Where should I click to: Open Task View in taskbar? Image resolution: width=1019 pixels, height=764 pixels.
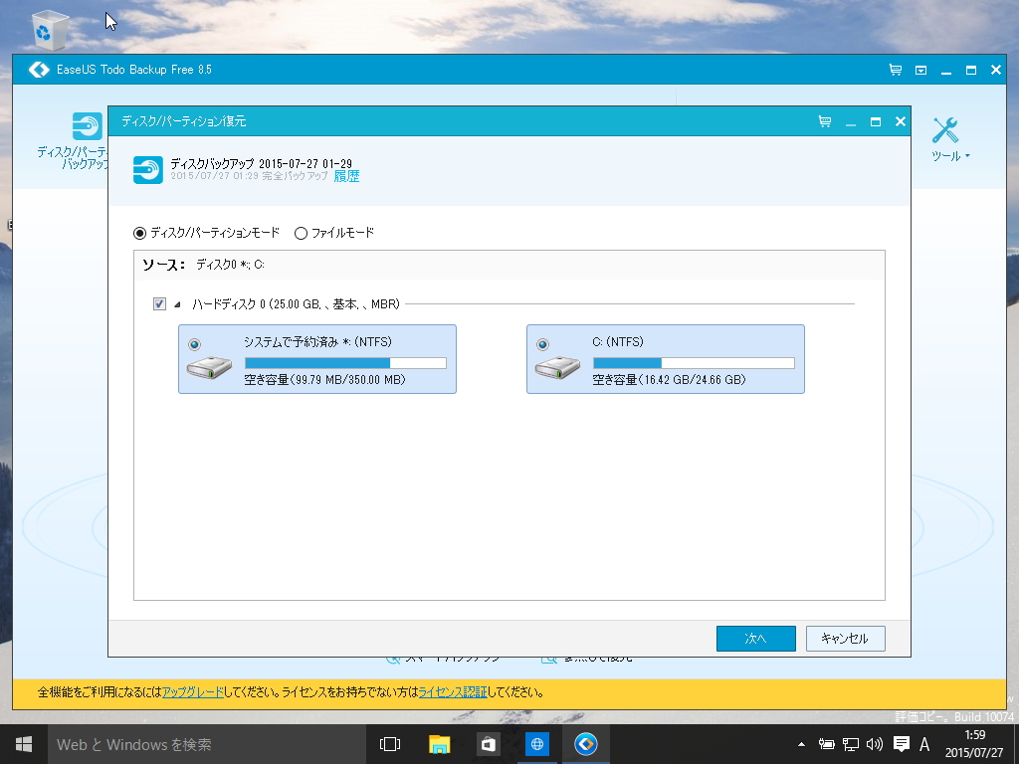click(390, 744)
